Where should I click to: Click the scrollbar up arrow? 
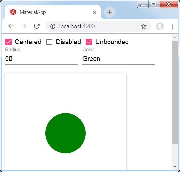point(175,38)
